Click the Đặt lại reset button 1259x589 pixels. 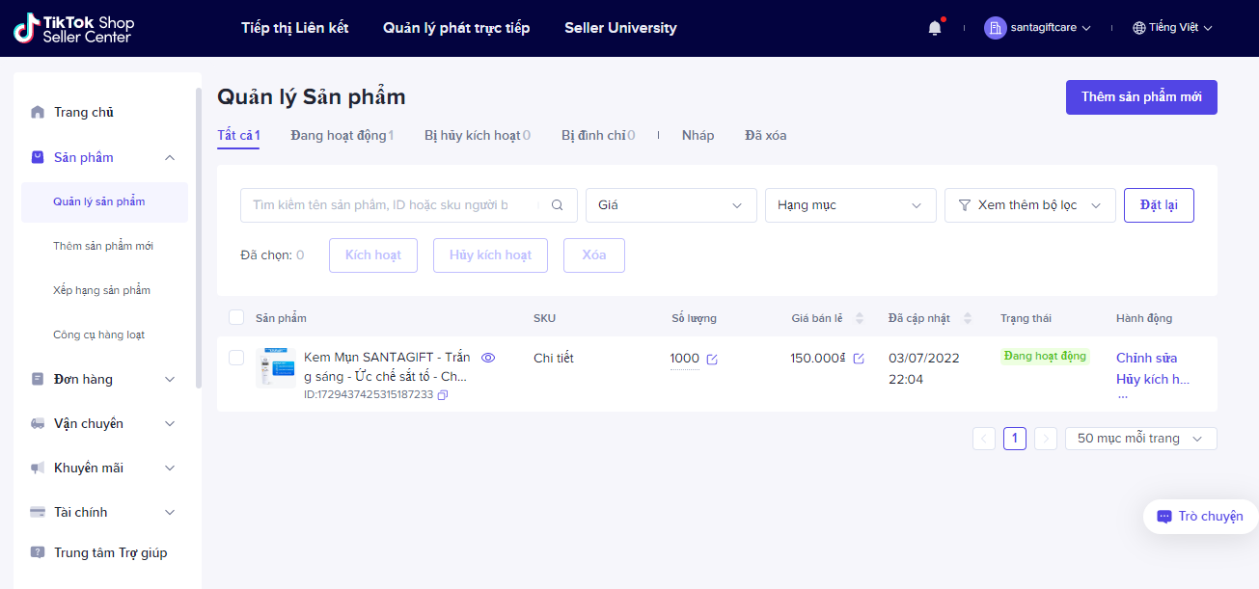[x=1159, y=205]
